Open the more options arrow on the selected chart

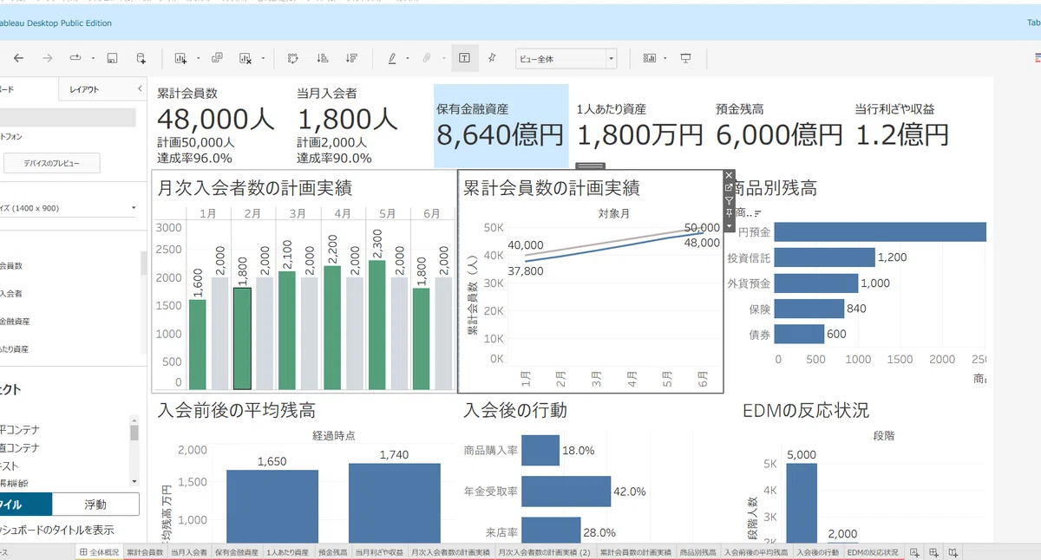pos(729,225)
